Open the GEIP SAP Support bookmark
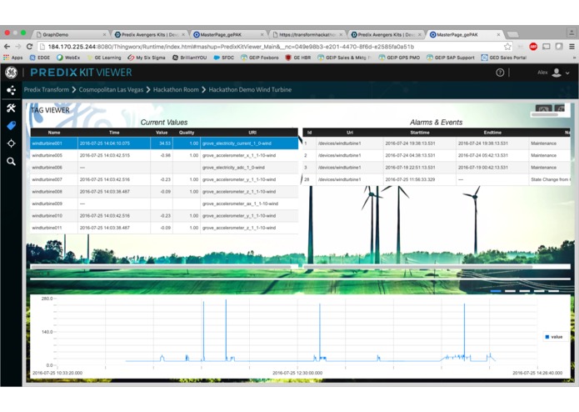Image resolution: width=579 pixels, height=412 pixels. 451,58
